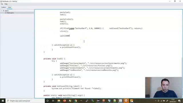
Task: Click the BotStudio app icon in title bar
Action: point(1,1)
